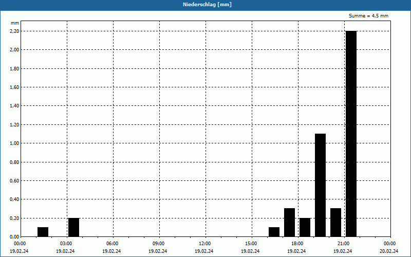Image resolution: width=411 pixels, height=257 pixels.
Task: Select the 1,80 y-axis value
Action: 14,69
